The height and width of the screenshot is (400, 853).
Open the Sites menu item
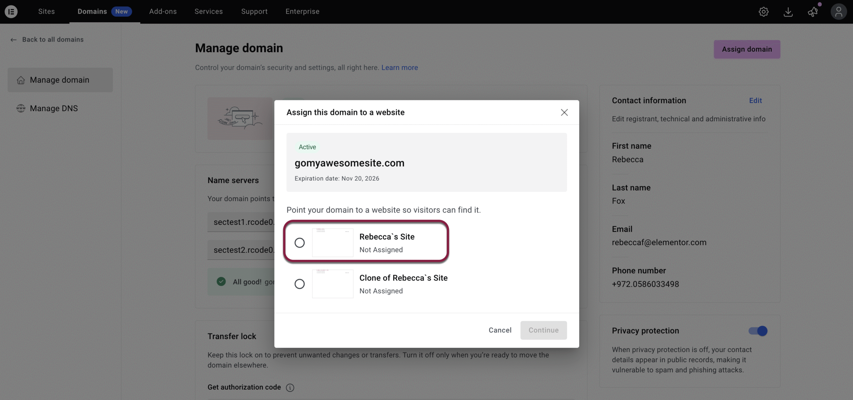[46, 12]
